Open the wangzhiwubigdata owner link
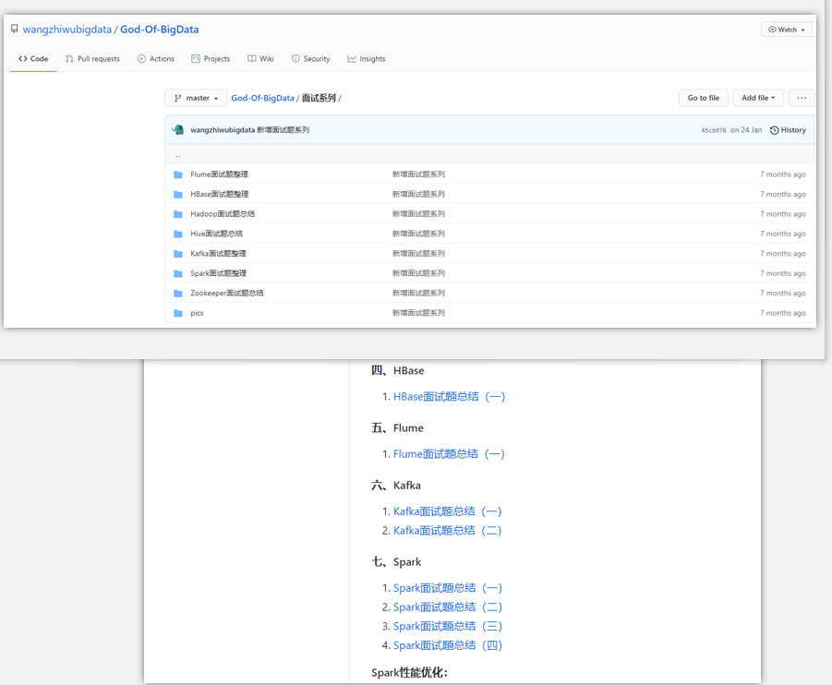Screen dimensions: 832x685 pyautogui.click(x=67, y=30)
